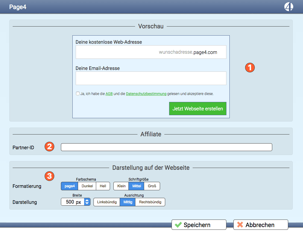
Task: Click the Breite stepper arrows
Action: point(87,202)
